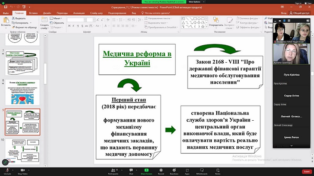Click start-from-beginning slideshow icon

tap(24, 7)
